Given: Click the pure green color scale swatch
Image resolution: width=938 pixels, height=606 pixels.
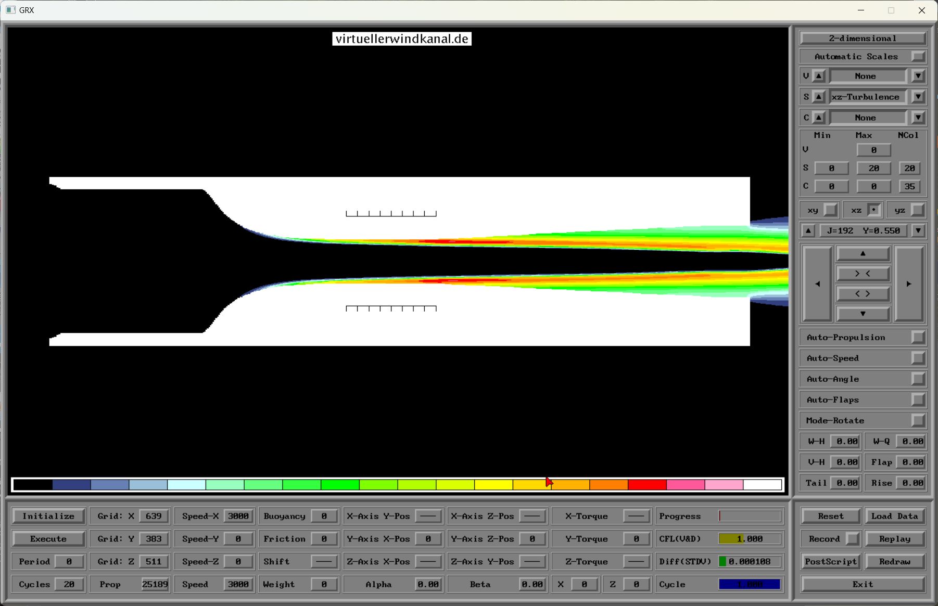Looking at the screenshot, I should pyautogui.click(x=340, y=485).
